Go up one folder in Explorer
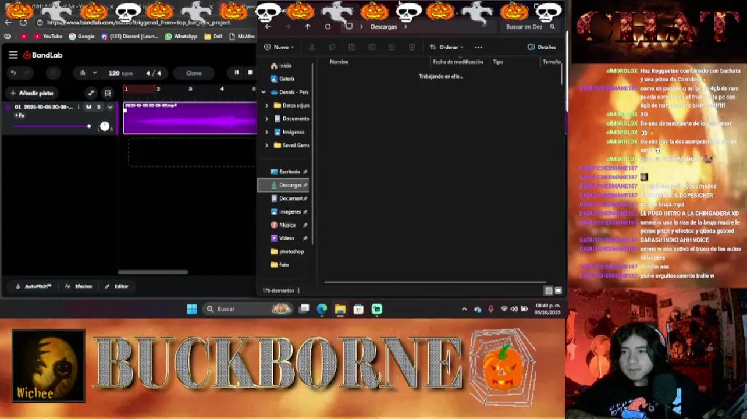The image size is (747, 419). [x=308, y=27]
